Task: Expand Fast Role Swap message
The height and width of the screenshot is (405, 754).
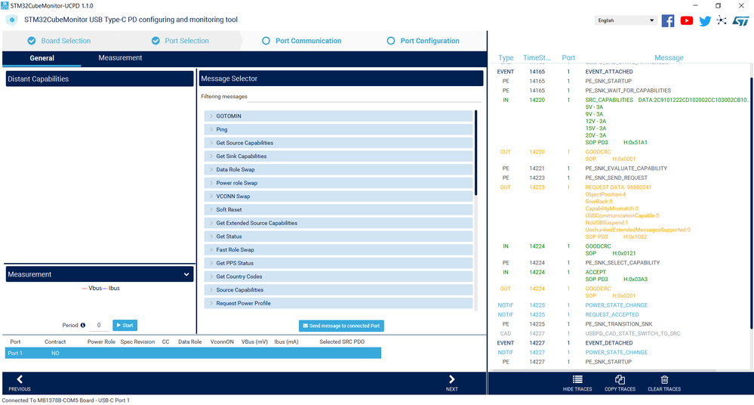Action: pyautogui.click(x=338, y=250)
